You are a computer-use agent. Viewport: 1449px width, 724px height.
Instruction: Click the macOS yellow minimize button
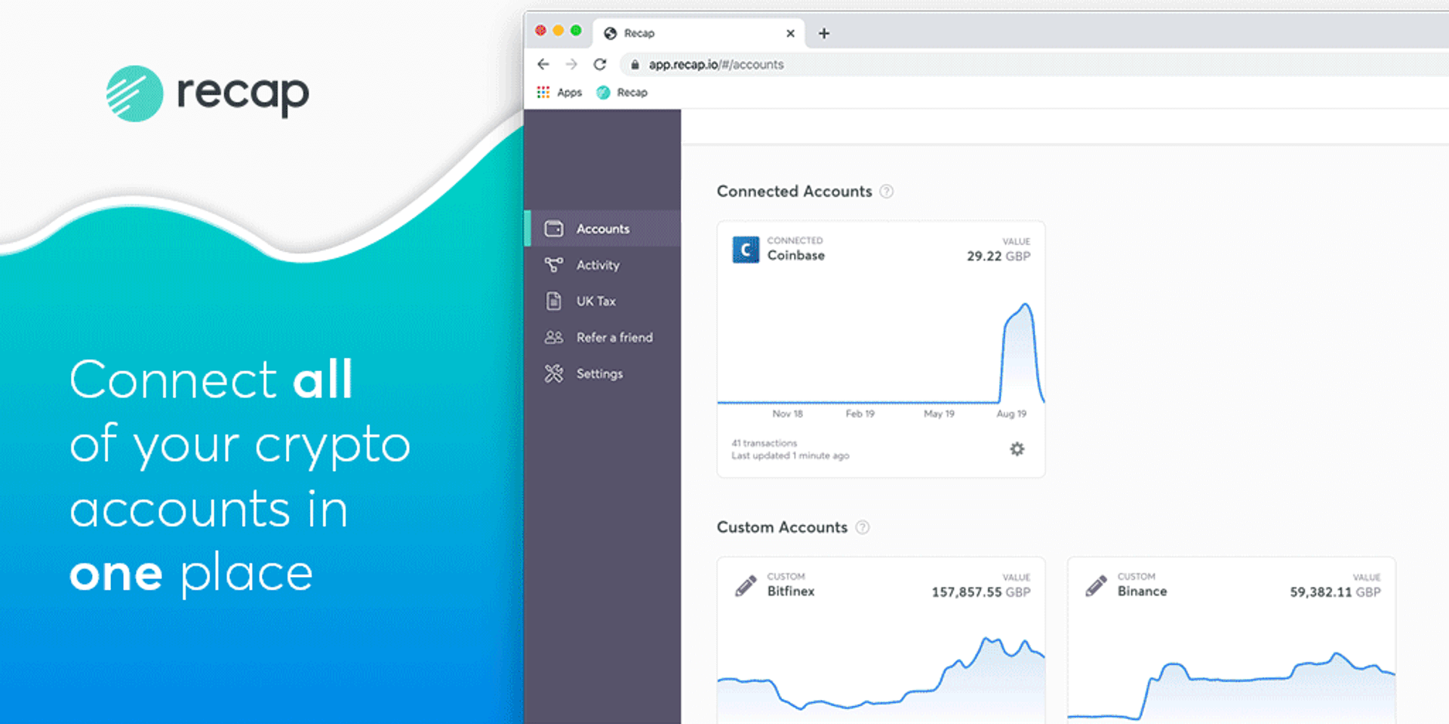point(558,30)
